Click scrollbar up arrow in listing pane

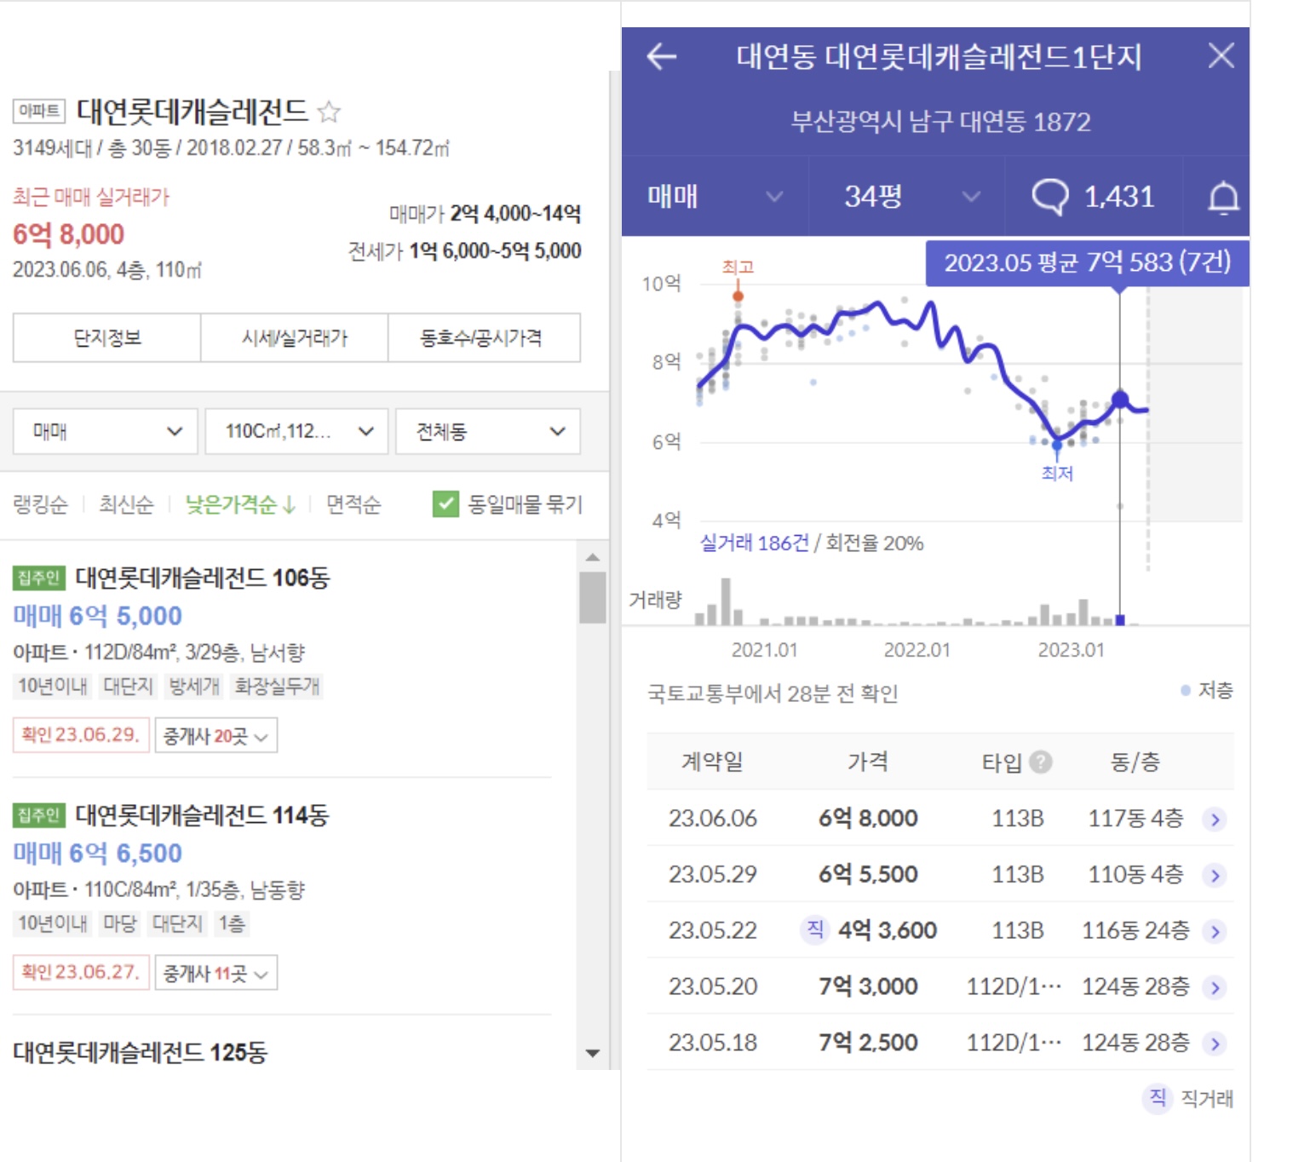593,557
